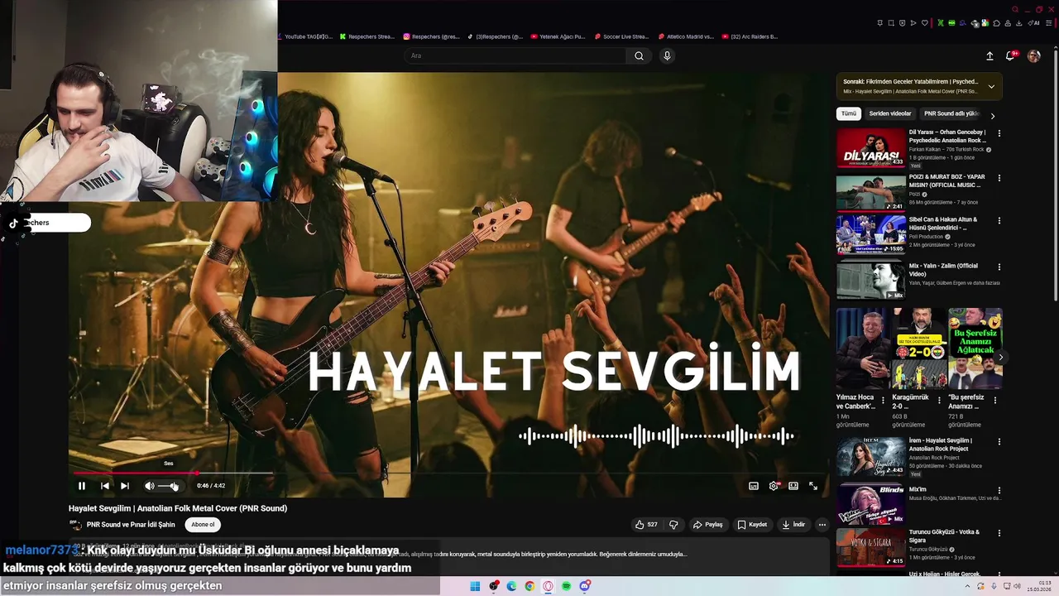
Task: Open the browser downloads icon
Action: click(x=1018, y=23)
